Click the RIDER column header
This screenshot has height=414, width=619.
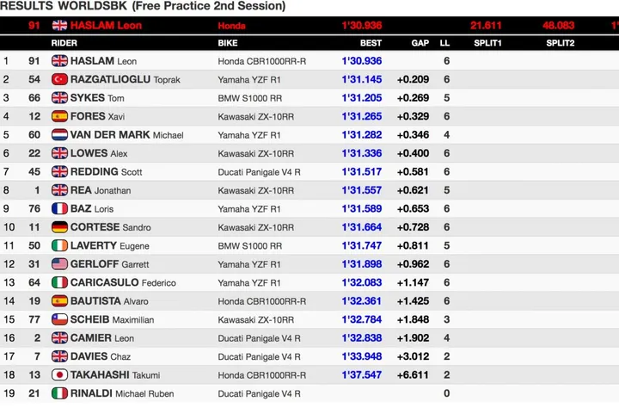click(x=64, y=43)
